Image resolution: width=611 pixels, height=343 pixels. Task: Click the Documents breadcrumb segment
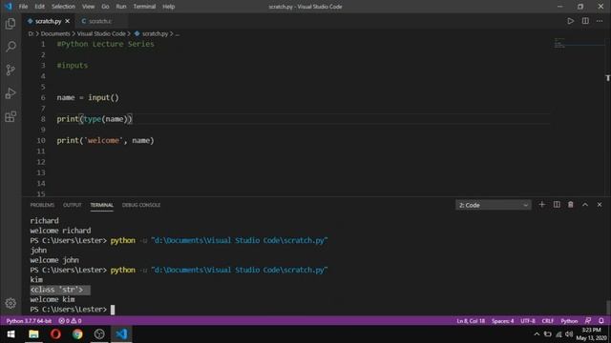tap(55, 34)
